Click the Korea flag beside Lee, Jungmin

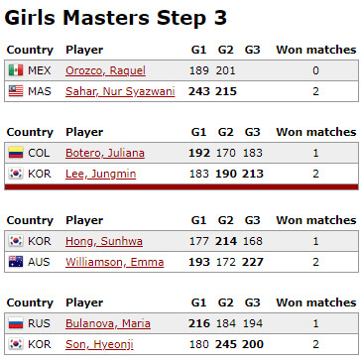click(16, 174)
